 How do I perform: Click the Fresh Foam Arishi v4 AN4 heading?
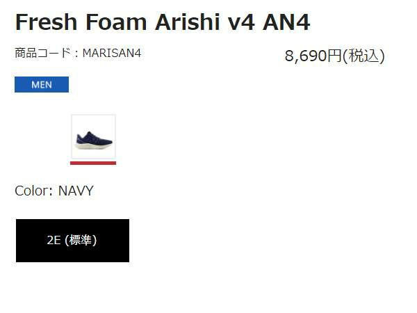[162, 22]
